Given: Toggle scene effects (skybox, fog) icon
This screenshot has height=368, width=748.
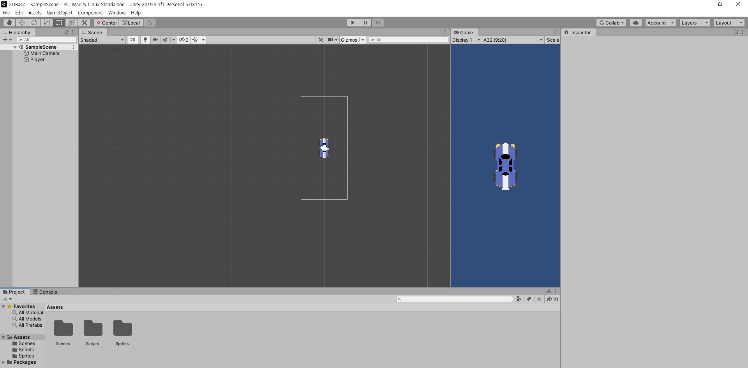Looking at the screenshot, I should [x=165, y=40].
